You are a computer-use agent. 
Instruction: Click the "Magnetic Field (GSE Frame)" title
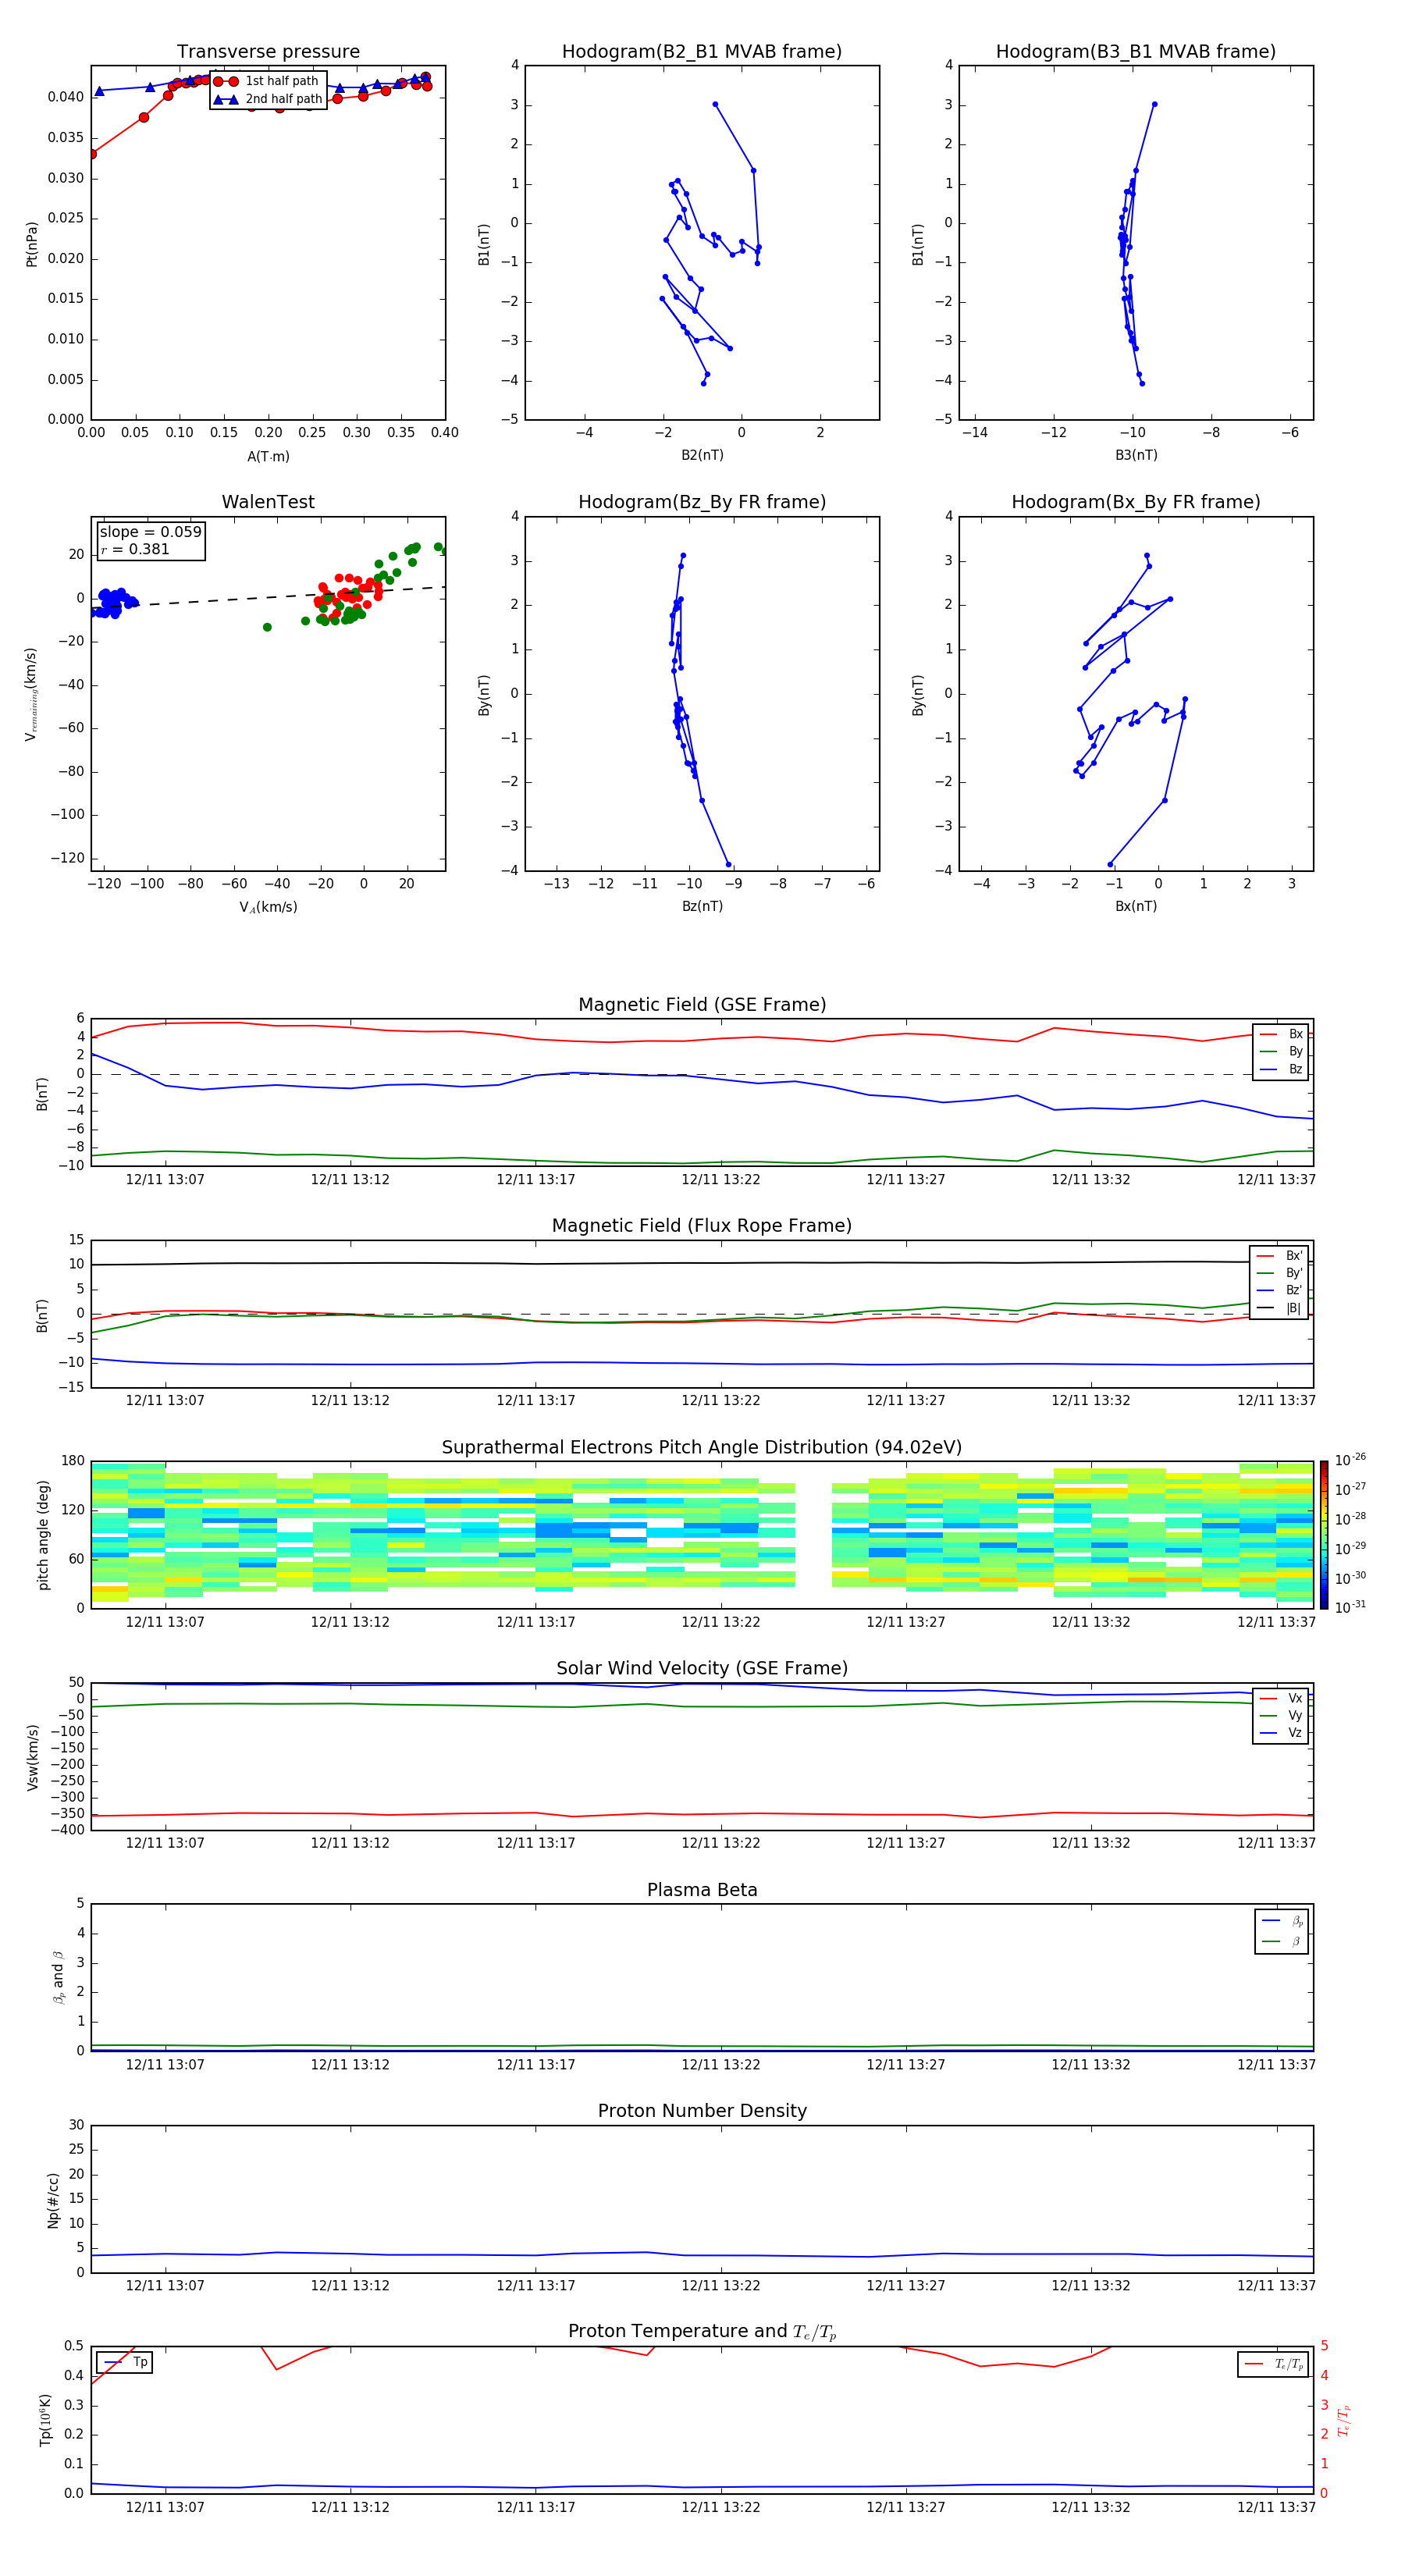[702, 1005]
